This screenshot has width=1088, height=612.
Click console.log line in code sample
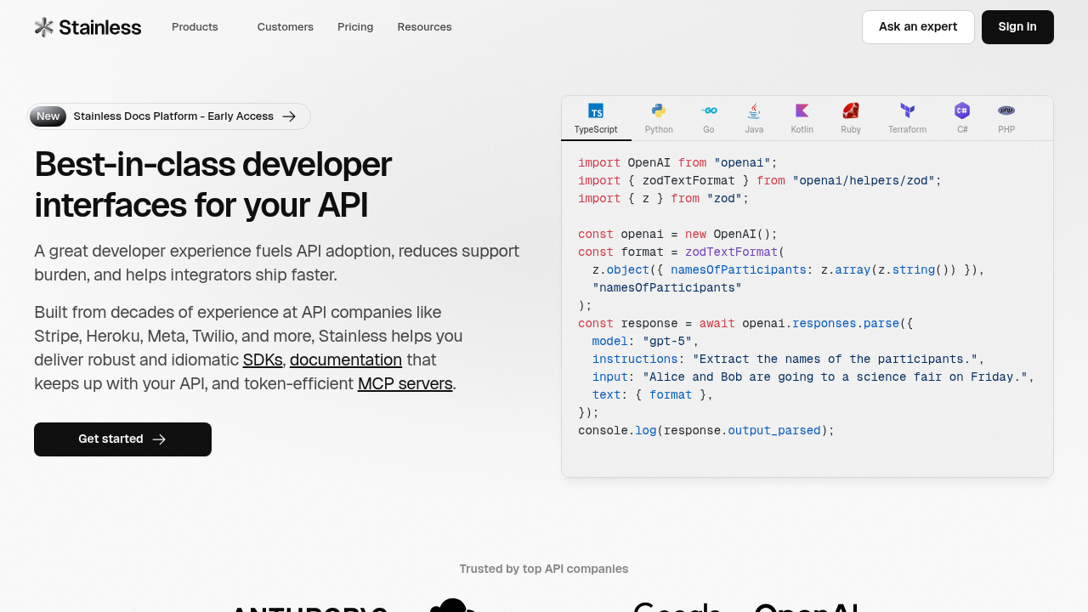[x=706, y=430]
